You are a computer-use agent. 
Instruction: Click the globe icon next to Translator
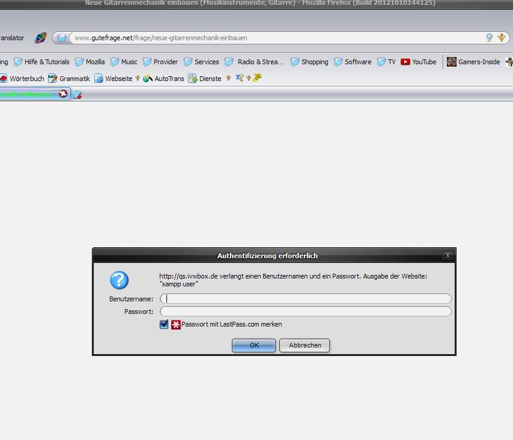point(40,37)
